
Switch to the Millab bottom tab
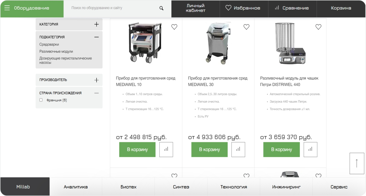[25, 187]
